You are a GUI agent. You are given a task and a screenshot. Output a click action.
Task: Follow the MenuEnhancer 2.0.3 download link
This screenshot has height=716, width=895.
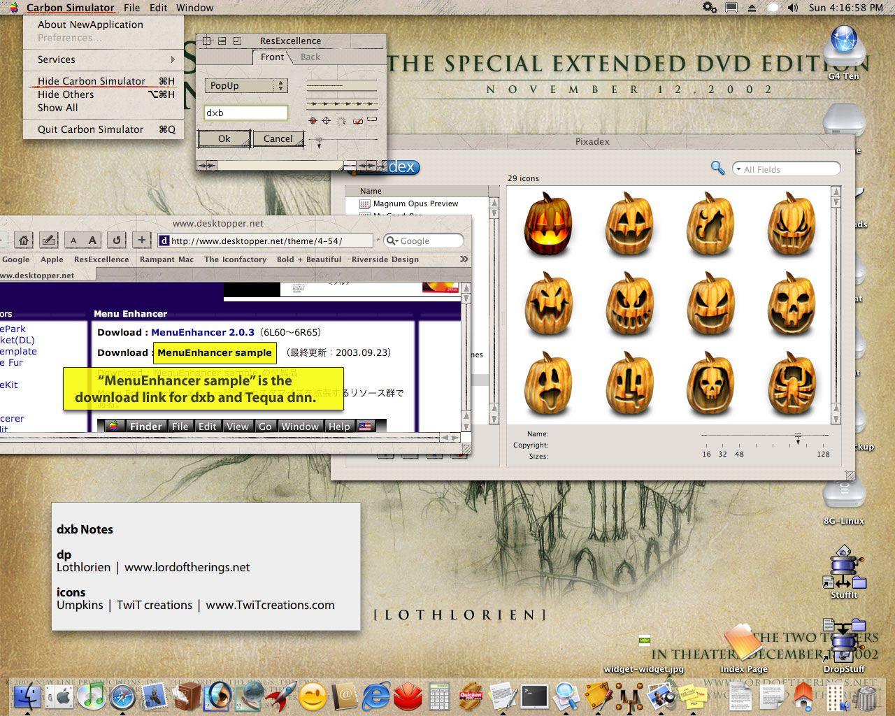point(203,332)
